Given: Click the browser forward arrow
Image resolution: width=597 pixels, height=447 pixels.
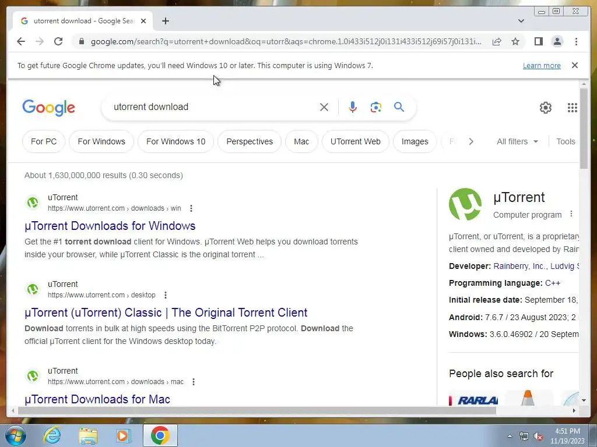Looking at the screenshot, I should [x=40, y=41].
